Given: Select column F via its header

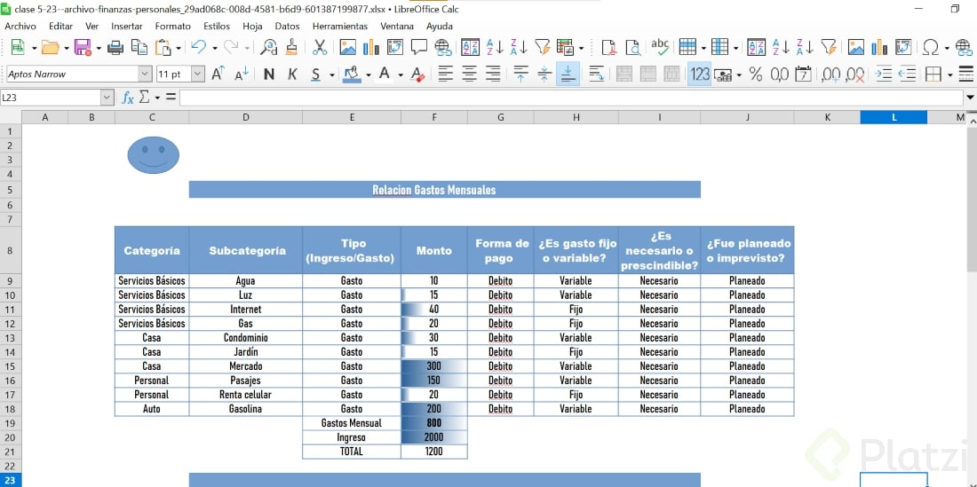Looking at the screenshot, I should click(x=434, y=117).
